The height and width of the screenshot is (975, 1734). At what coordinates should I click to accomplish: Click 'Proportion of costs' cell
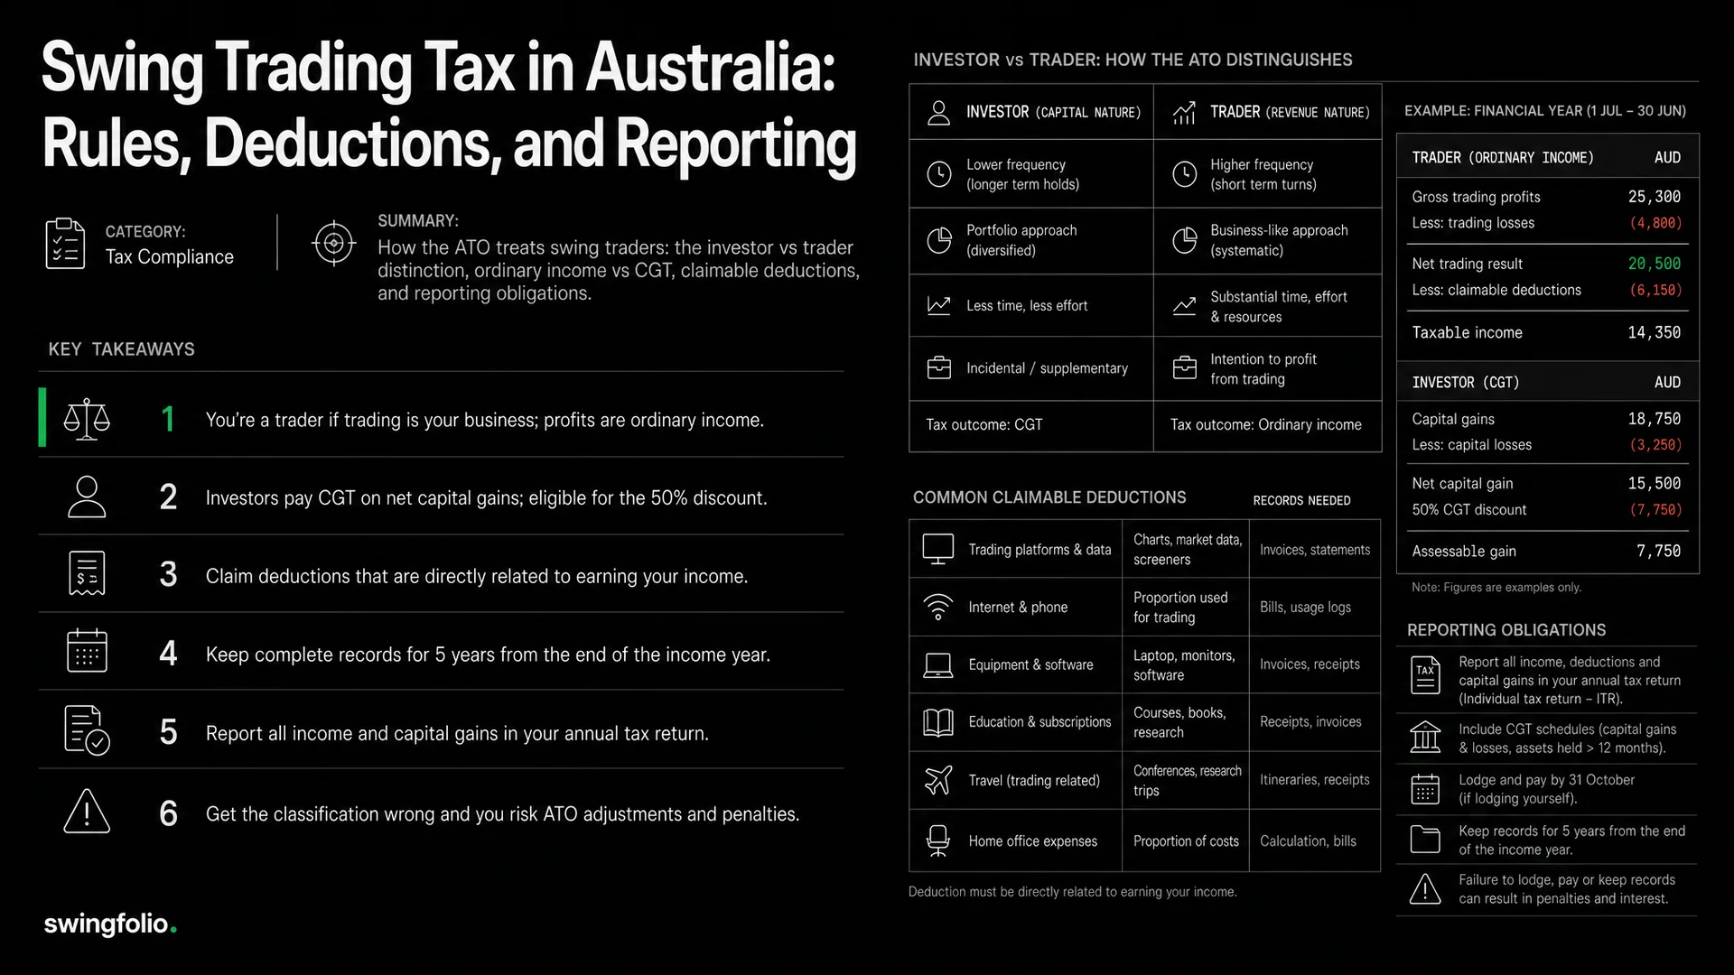(x=1186, y=840)
